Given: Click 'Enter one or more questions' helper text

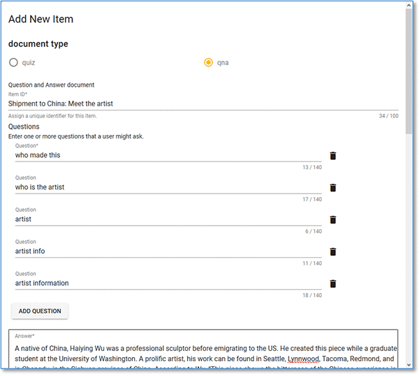Looking at the screenshot, I should (x=76, y=136).
